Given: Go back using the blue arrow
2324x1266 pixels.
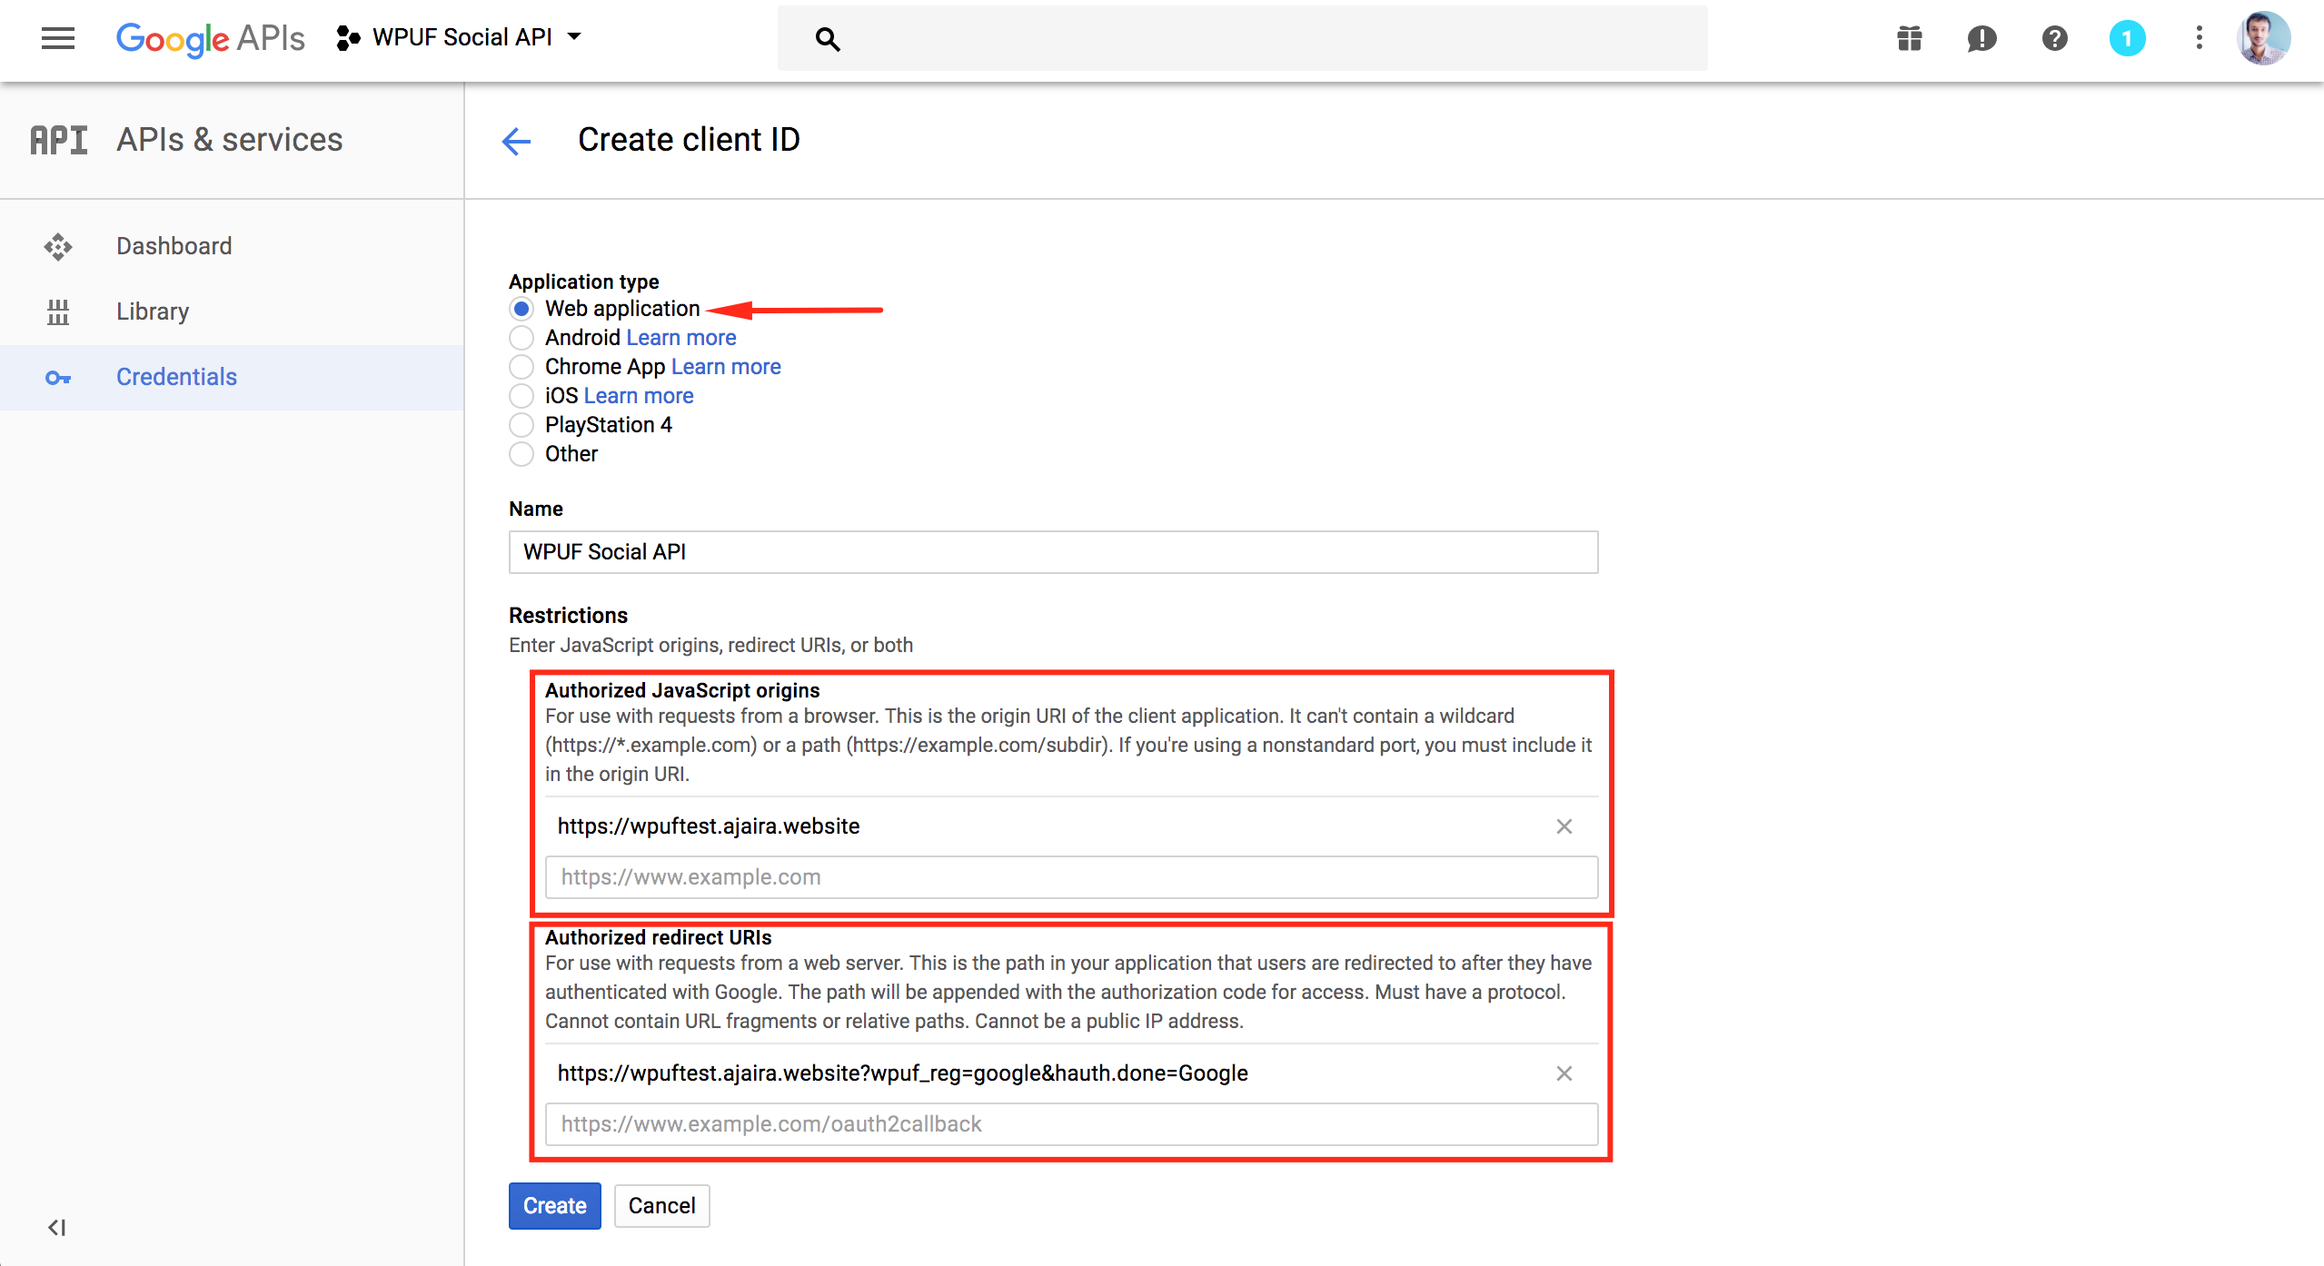Looking at the screenshot, I should (x=516, y=141).
